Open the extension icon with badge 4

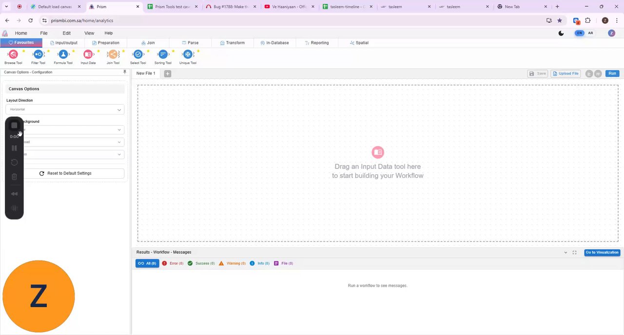[576, 20]
